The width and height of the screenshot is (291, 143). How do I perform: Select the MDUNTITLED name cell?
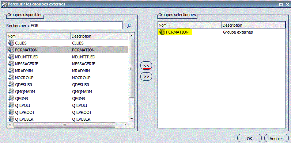(27, 57)
